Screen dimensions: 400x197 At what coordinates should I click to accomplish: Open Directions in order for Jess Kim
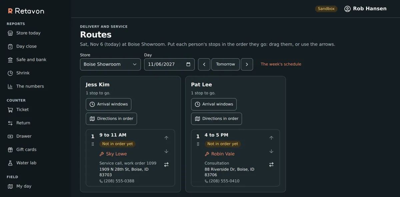pos(111,118)
